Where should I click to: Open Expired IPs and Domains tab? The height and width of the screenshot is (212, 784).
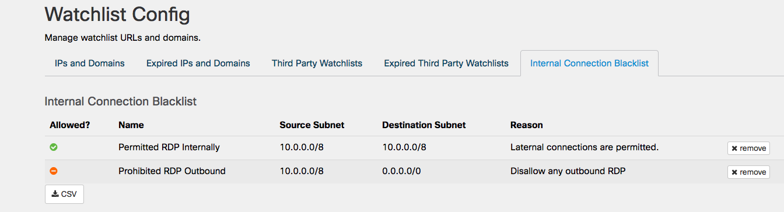coord(198,63)
